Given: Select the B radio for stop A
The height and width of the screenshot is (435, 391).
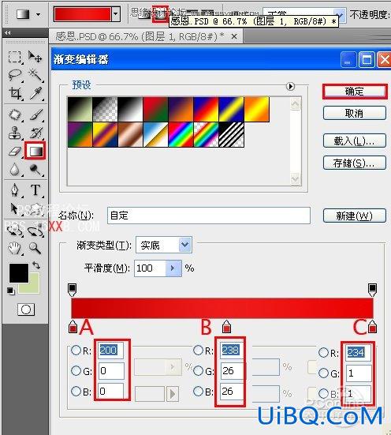Looking at the screenshot, I should pyautogui.click(x=76, y=391).
